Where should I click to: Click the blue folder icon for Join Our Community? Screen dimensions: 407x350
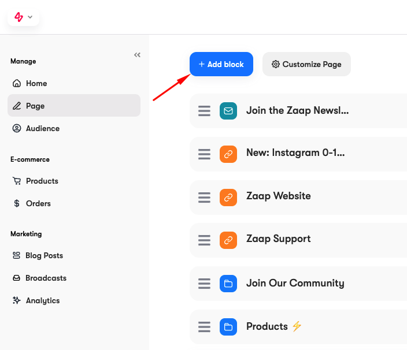coord(228,284)
